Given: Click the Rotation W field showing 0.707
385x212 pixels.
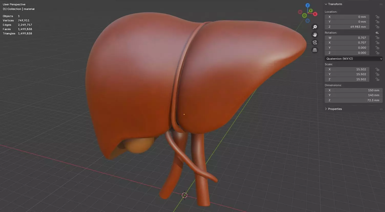Looking at the screenshot, I should [x=347, y=38].
